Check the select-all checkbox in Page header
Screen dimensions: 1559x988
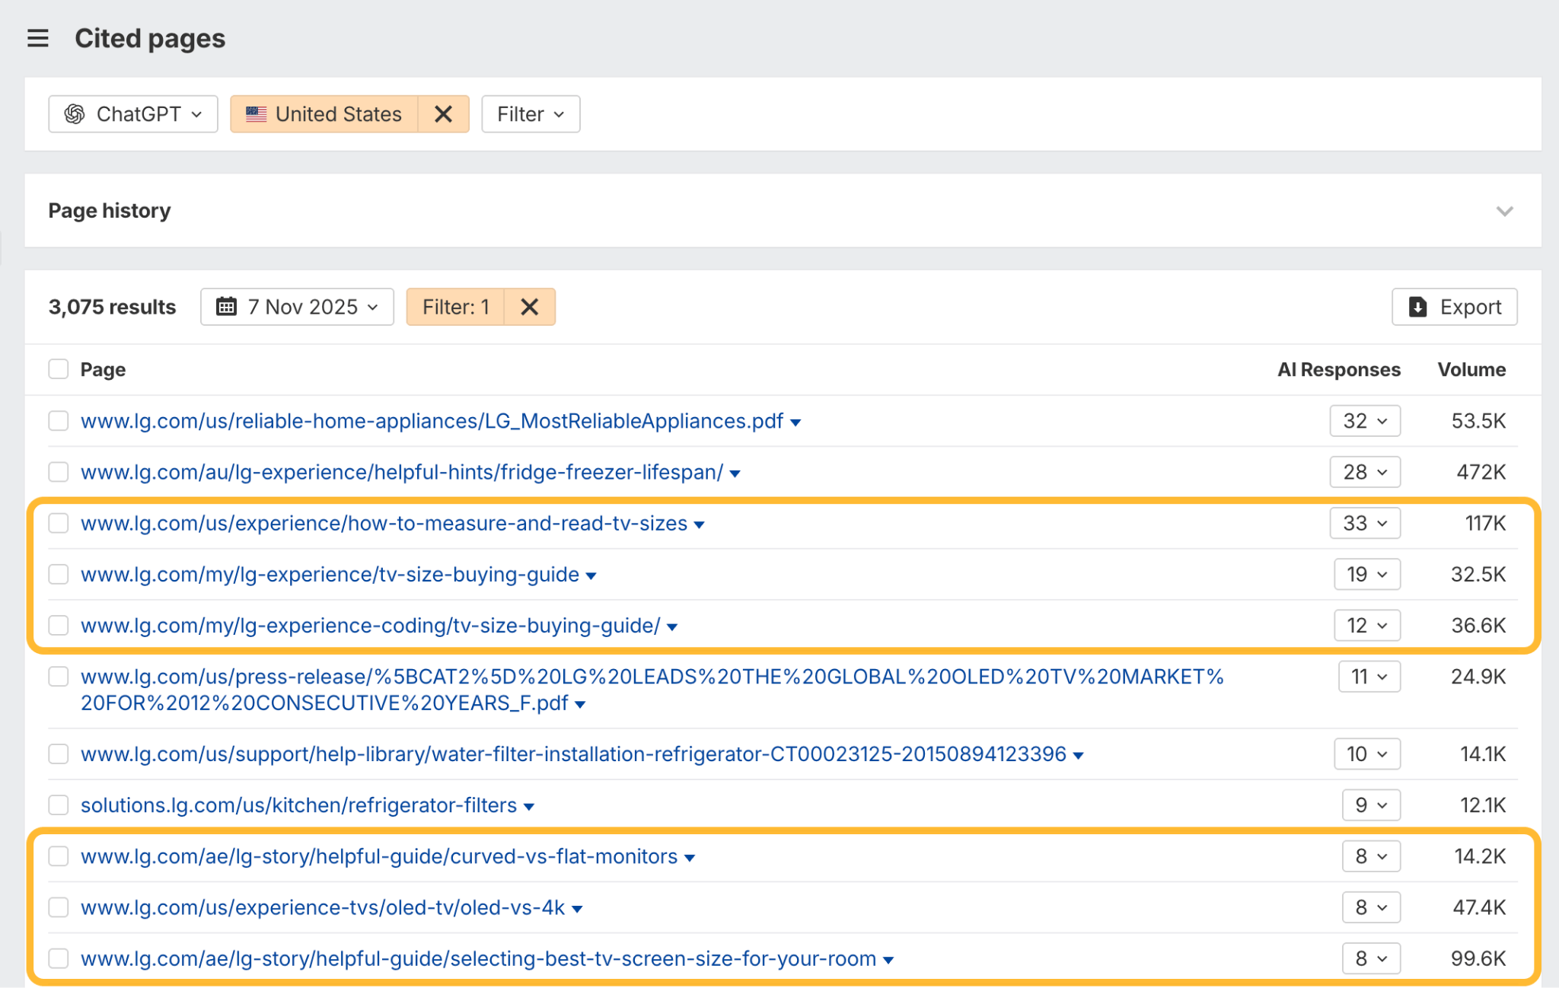pos(58,368)
